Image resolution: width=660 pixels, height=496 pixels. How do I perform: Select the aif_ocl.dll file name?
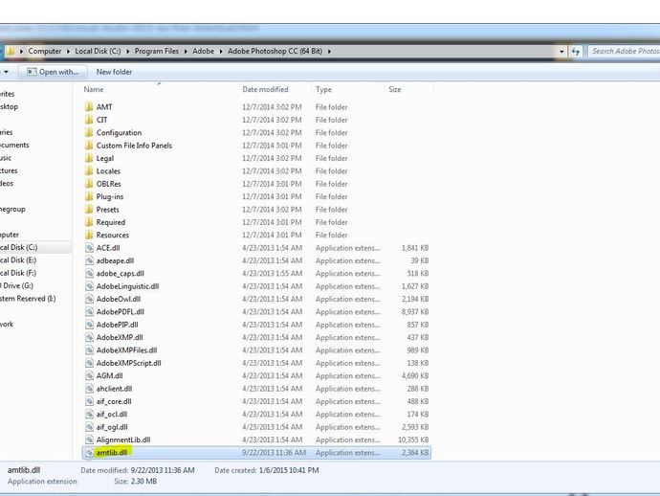[x=112, y=415]
